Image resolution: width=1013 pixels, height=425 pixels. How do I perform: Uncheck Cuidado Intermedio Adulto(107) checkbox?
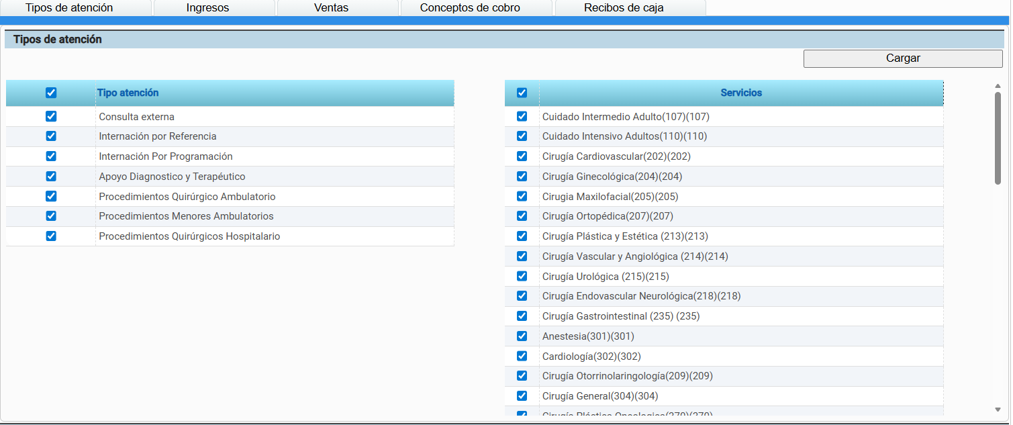(522, 116)
